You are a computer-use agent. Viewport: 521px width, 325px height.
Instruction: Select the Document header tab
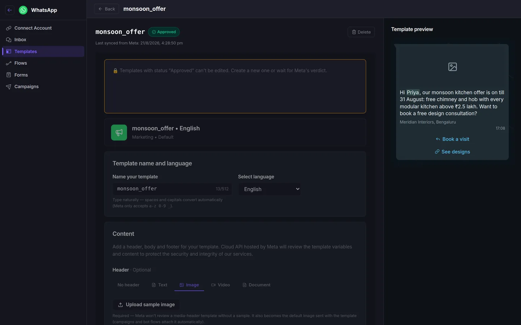pyautogui.click(x=257, y=285)
